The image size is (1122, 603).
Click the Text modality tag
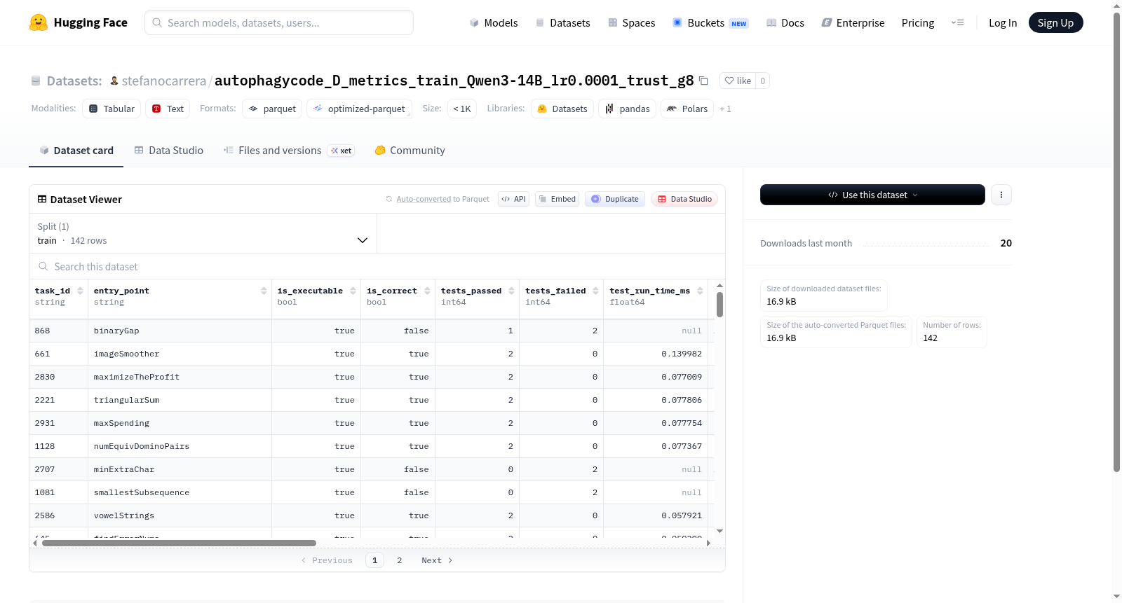[168, 109]
